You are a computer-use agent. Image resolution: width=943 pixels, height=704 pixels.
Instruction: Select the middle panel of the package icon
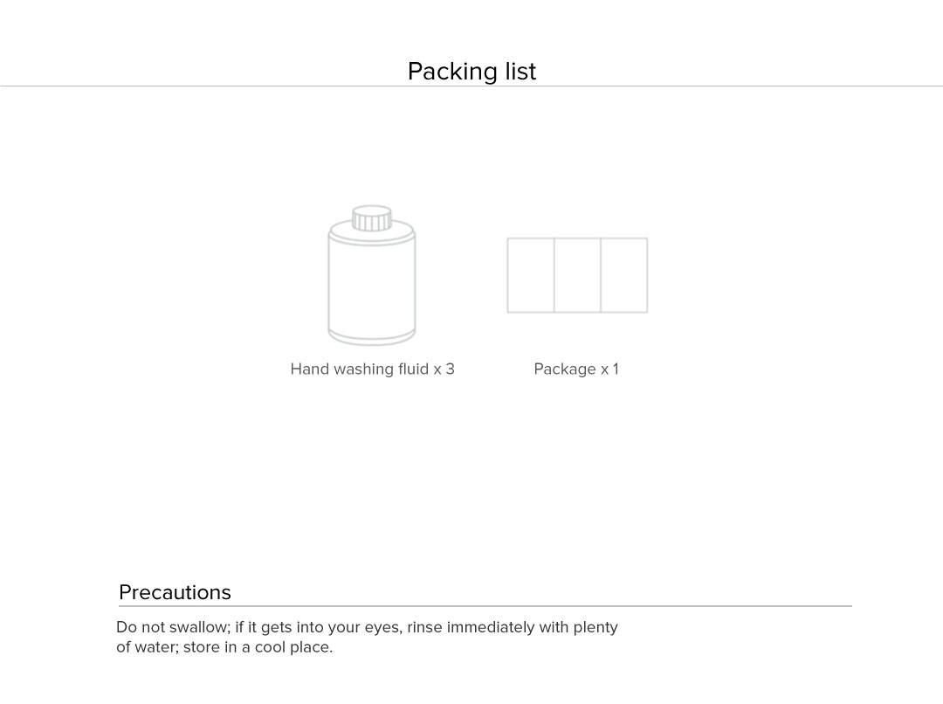pyautogui.click(x=577, y=275)
